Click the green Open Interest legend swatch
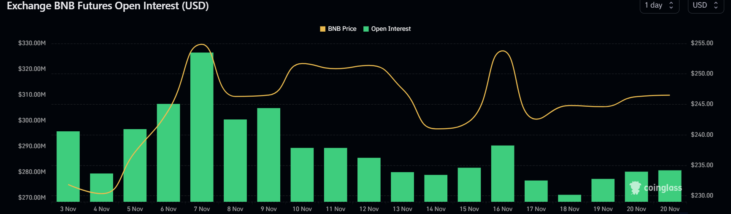Image resolution: width=731 pixels, height=214 pixels. pos(366,29)
